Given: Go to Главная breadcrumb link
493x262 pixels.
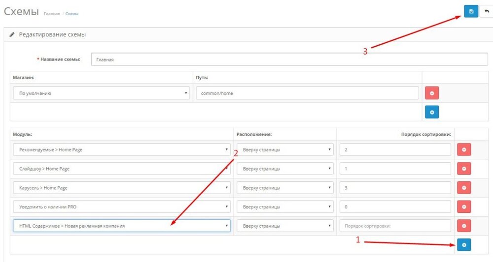Looking at the screenshot, I should click(x=52, y=14).
